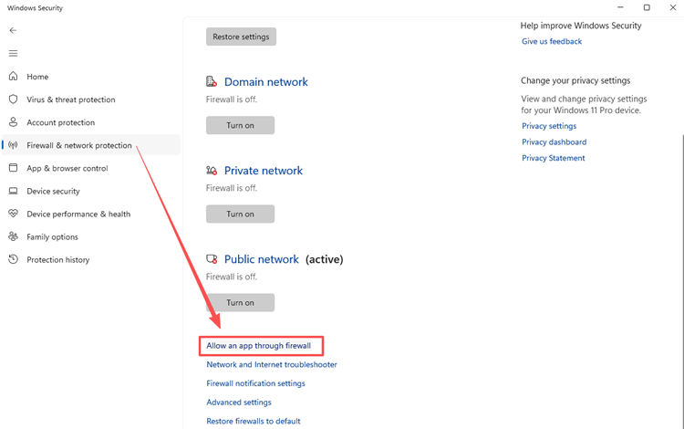Click the Private network icon

click(212, 170)
